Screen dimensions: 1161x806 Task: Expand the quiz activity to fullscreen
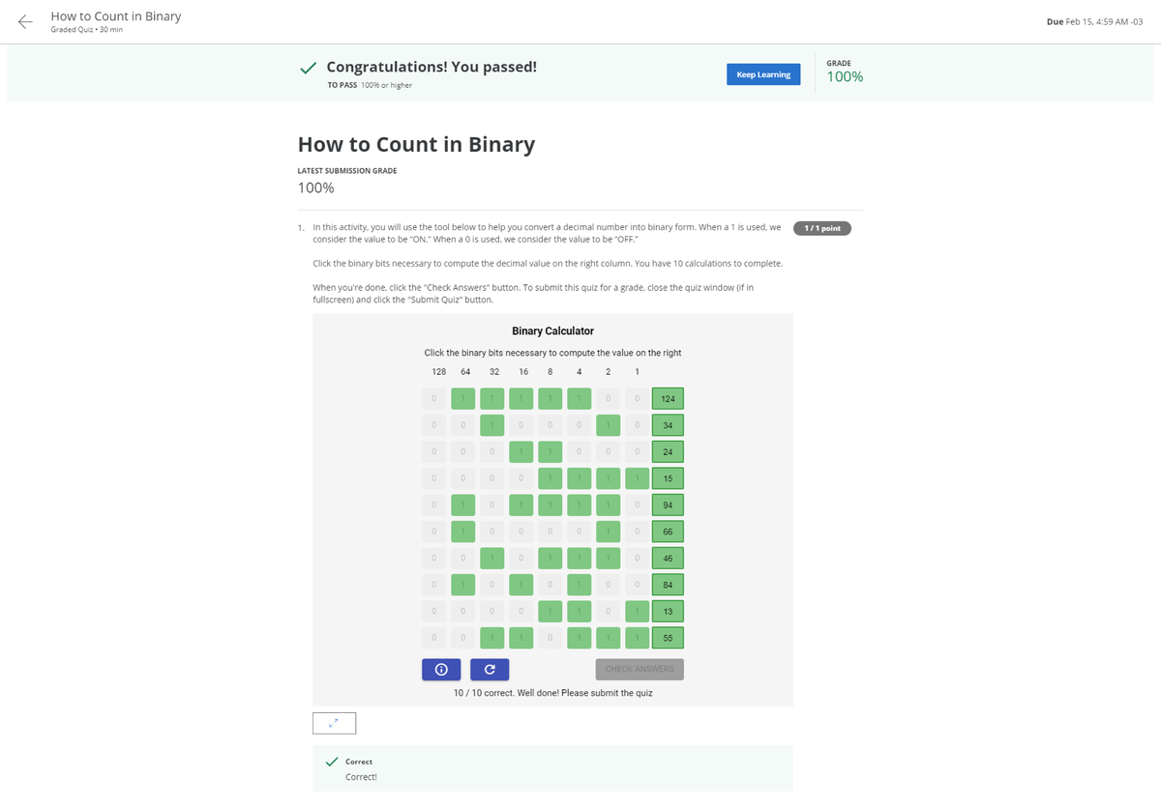coord(334,722)
